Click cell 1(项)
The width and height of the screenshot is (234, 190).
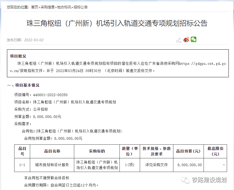tap(130, 165)
